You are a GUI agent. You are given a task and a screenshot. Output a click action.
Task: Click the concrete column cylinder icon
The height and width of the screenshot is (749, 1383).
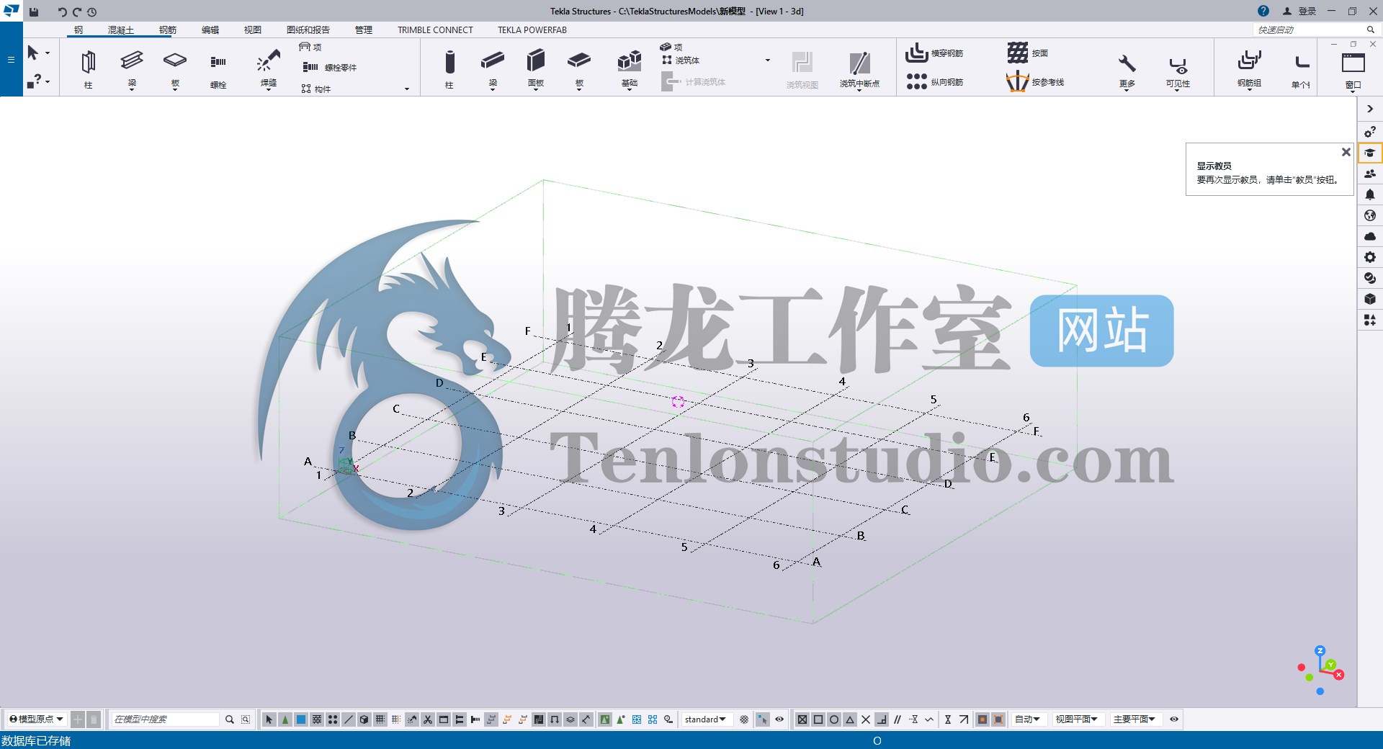click(x=449, y=62)
